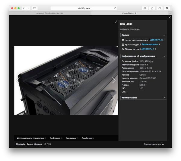The width and height of the screenshot is (181, 161).
Task: Click the general tag label icon
Action: pyautogui.click(x=123, y=49)
